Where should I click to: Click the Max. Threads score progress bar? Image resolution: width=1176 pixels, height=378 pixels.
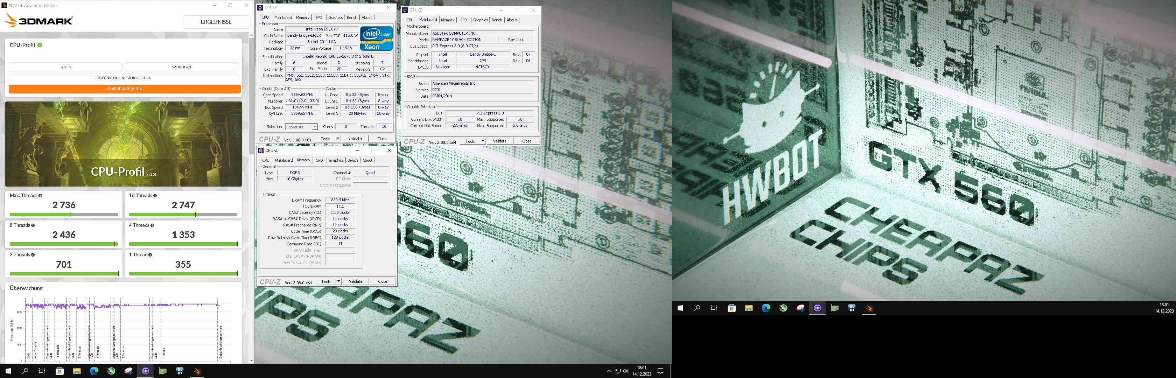(x=63, y=215)
